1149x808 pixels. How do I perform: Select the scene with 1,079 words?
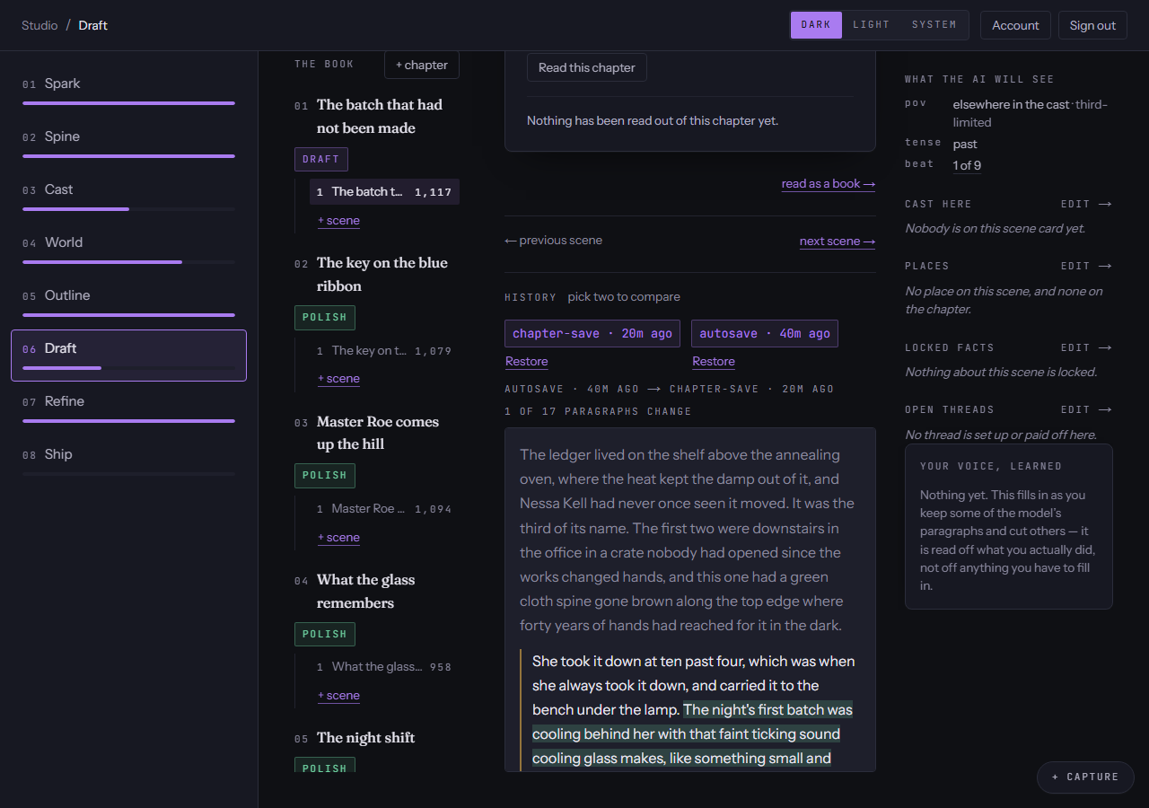(384, 350)
